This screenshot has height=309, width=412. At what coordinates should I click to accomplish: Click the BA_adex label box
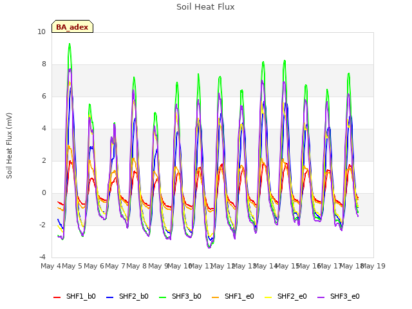[72, 26]
